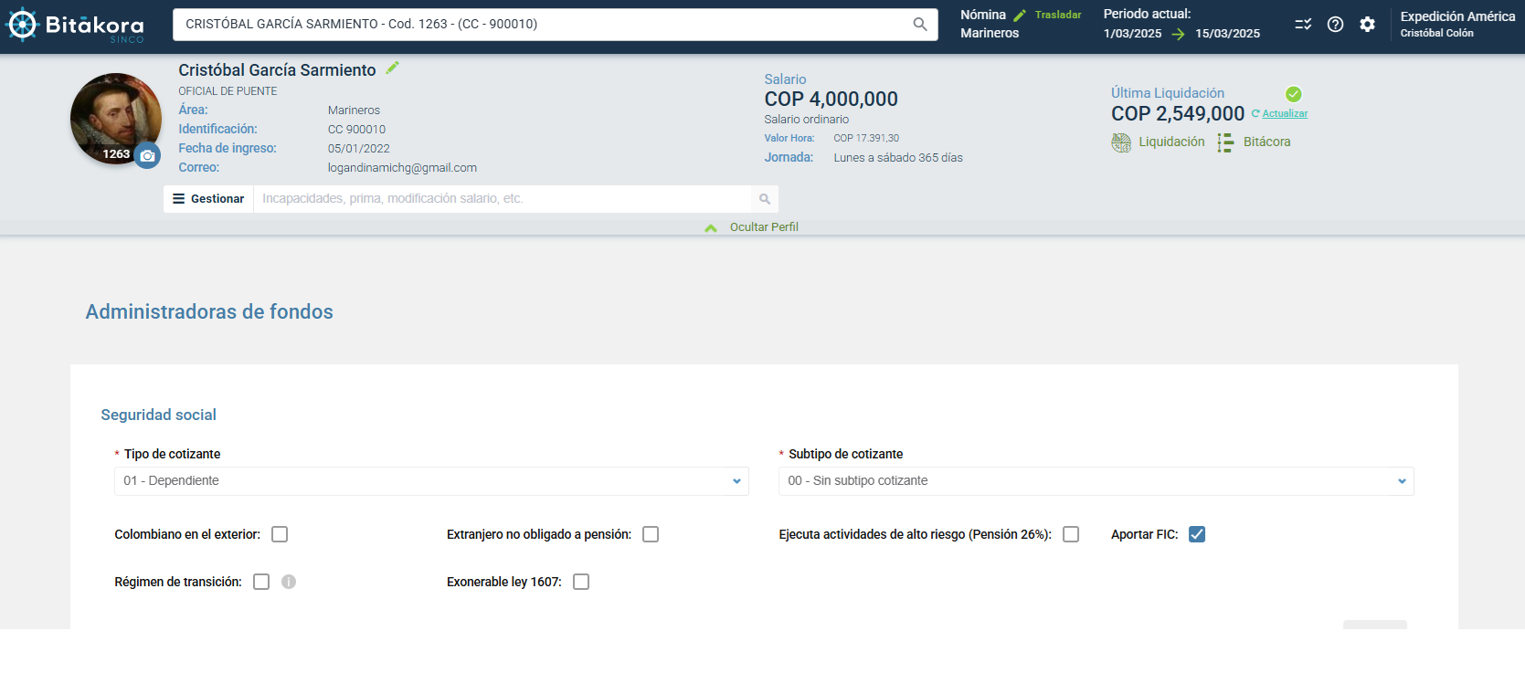Viewport: 1525px width, 673px height.
Task: Click the magnifier icon in employee search bar
Action: [920, 24]
